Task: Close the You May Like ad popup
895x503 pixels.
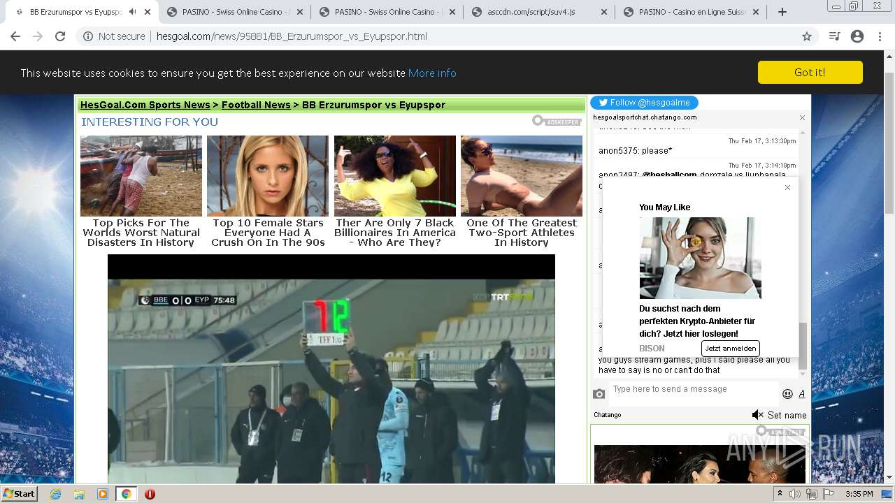Action: [787, 187]
